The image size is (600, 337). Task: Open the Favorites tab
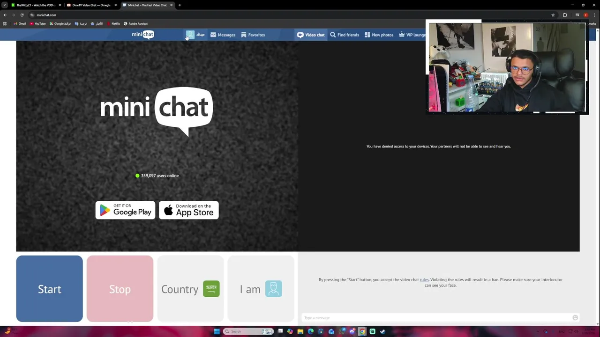pos(253,35)
